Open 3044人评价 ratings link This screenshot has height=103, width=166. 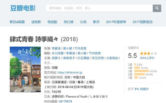tap(147, 58)
